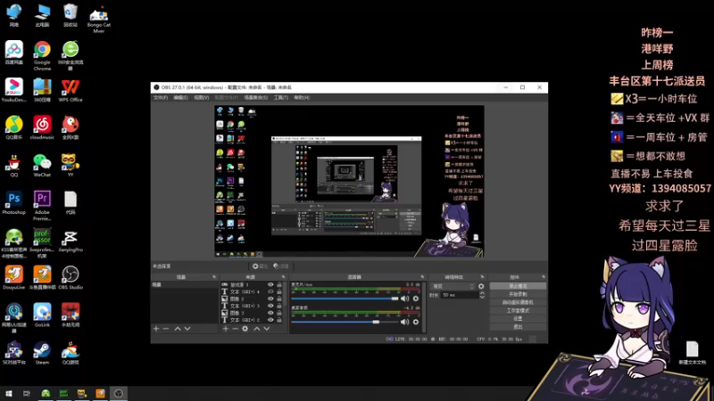The image size is (714, 401).
Task: Move selected source down with arrow
Action: point(267,328)
